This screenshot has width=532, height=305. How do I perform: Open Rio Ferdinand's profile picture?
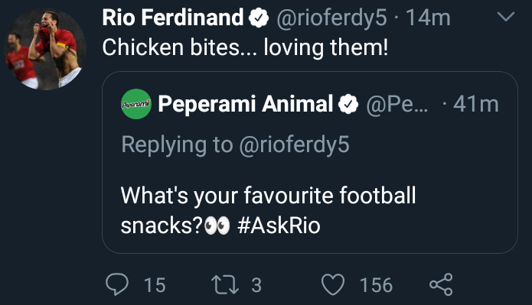(45, 49)
